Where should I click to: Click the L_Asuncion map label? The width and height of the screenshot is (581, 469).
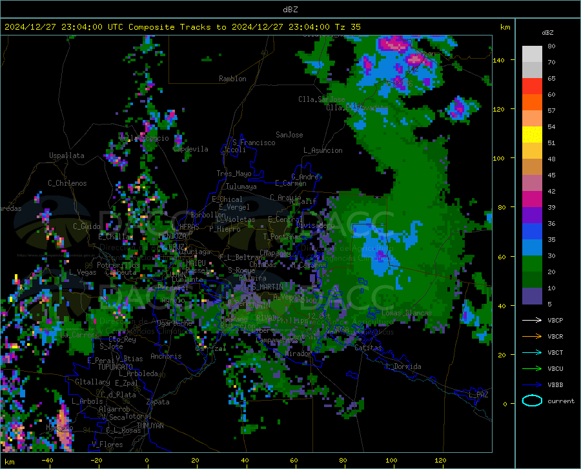(x=323, y=150)
